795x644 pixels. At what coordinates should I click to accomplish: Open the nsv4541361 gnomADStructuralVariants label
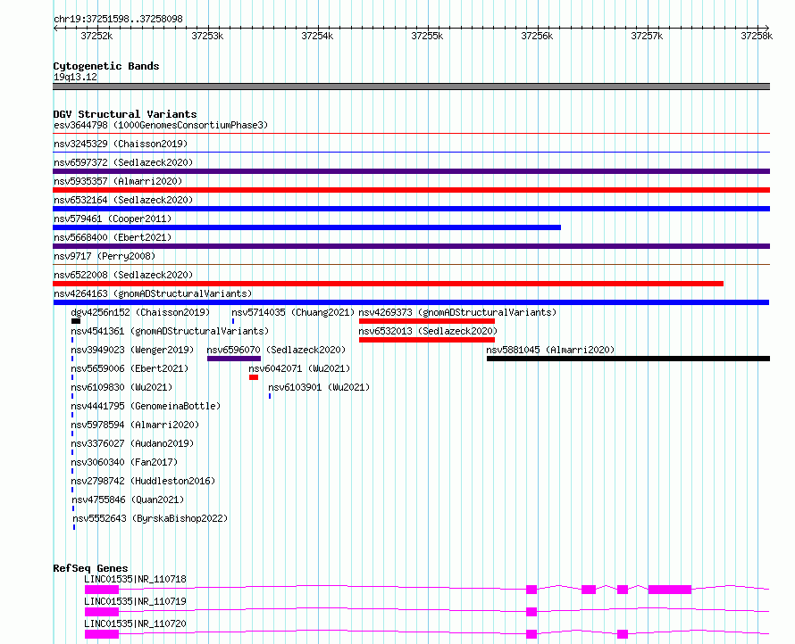pos(170,331)
